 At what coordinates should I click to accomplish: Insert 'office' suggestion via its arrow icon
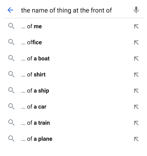pyautogui.click(x=136, y=43)
